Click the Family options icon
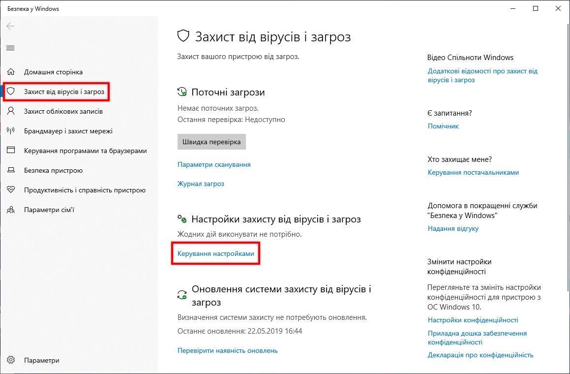 tap(12, 210)
